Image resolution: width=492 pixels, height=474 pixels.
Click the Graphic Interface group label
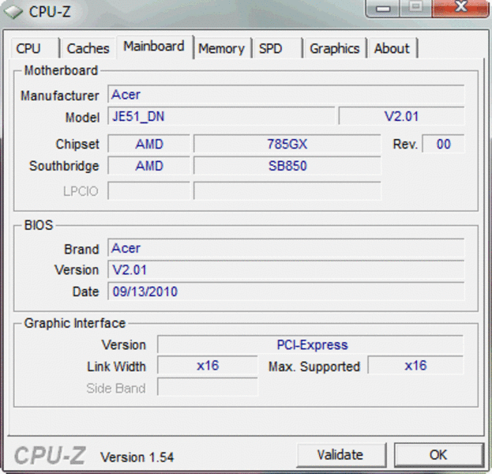[x=75, y=323]
